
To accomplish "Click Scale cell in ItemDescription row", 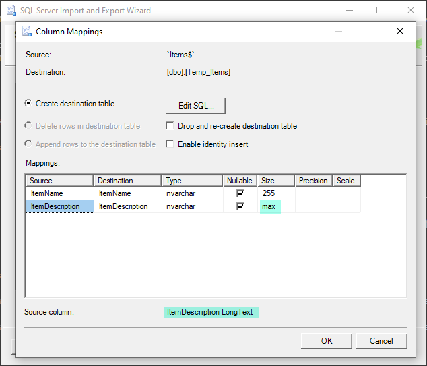I will [x=347, y=206].
